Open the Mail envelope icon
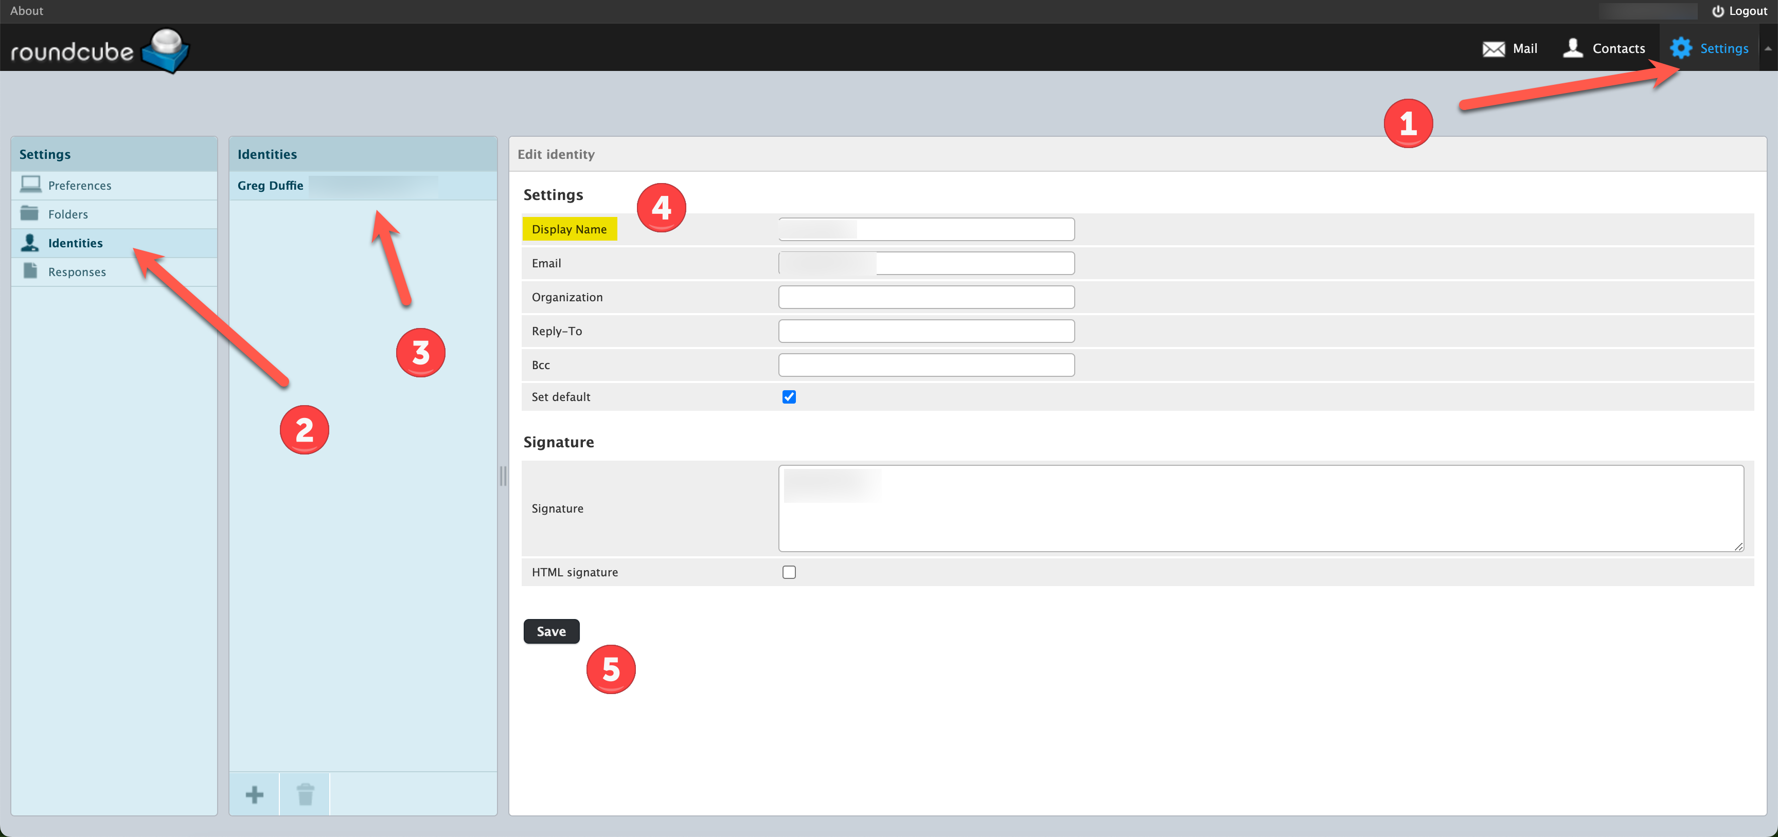 [1493, 48]
